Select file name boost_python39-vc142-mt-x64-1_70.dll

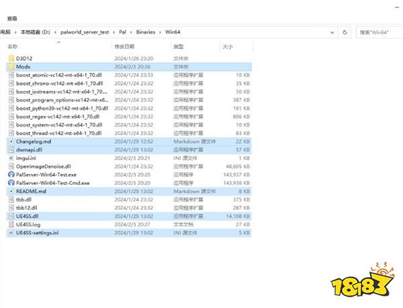click(62, 108)
